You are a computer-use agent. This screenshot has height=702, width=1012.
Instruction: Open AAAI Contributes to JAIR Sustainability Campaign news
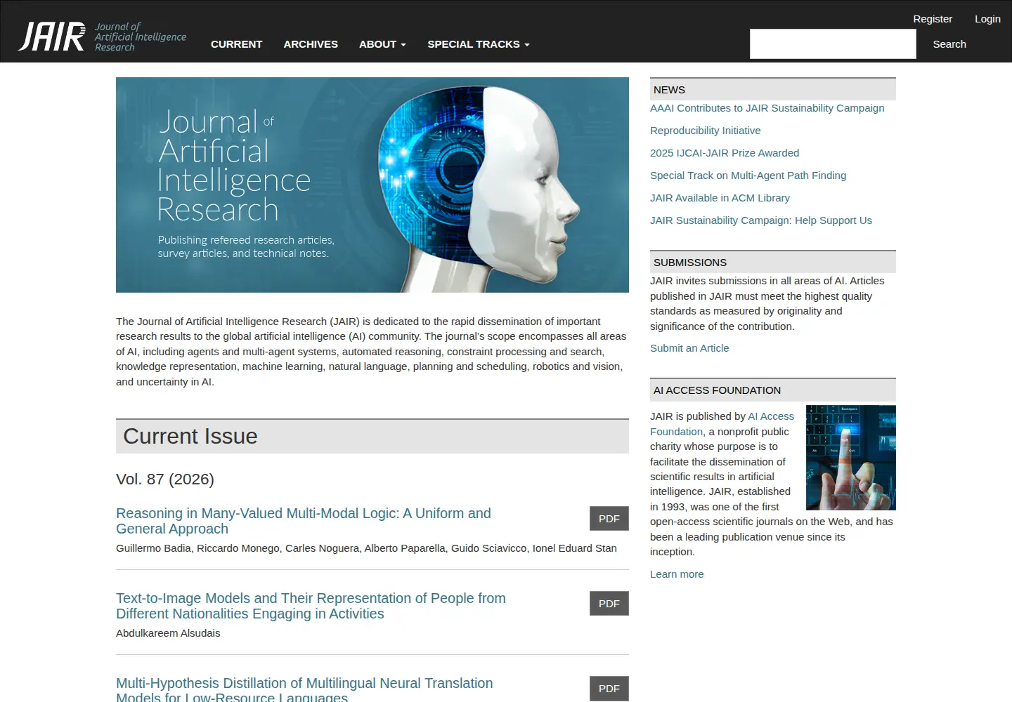coord(767,108)
